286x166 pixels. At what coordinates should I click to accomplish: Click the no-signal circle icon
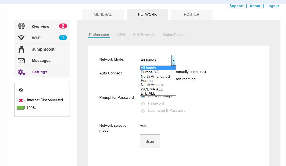pos(21,90)
